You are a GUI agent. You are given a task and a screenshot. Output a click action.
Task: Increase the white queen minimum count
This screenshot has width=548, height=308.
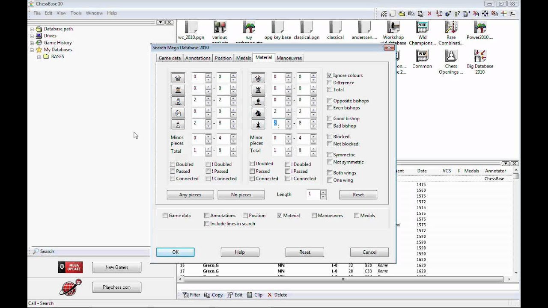(x=208, y=75)
